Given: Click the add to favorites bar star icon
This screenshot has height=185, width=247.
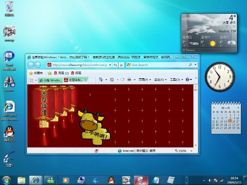Looking at the screenshot, I should click(50, 73).
